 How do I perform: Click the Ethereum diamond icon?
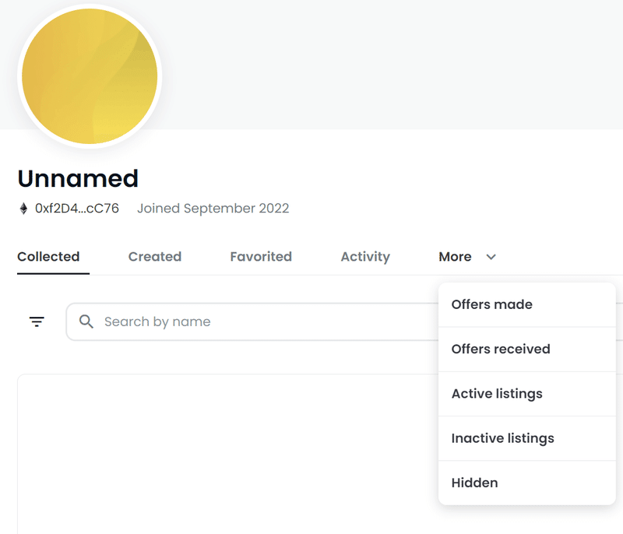[x=23, y=209]
